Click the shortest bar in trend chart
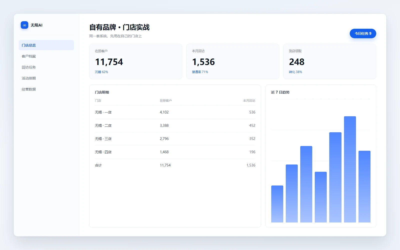This screenshot has width=400, height=250. 277,204
